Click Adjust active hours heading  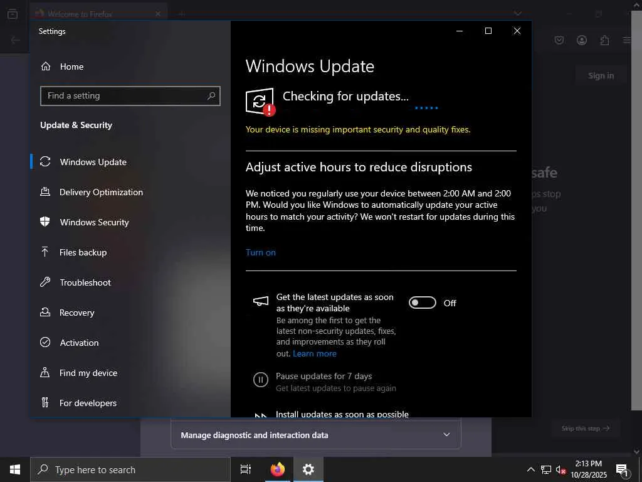click(x=359, y=167)
